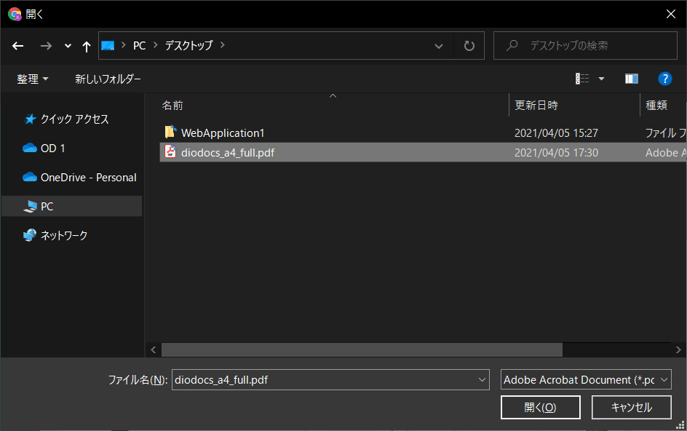
Task: Click the OD 1 cloud icon
Action: (30, 149)
